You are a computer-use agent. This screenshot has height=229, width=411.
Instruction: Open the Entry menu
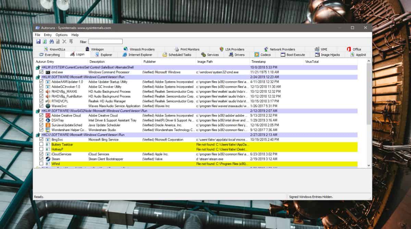(48, 35)
